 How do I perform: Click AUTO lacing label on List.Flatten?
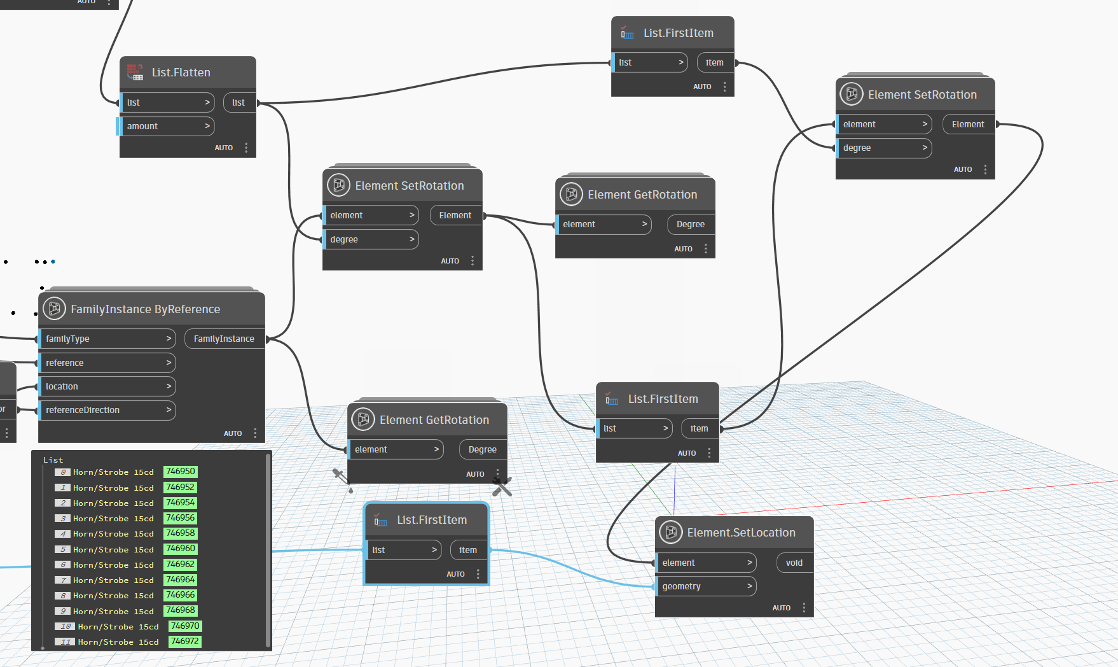point(224,148)
